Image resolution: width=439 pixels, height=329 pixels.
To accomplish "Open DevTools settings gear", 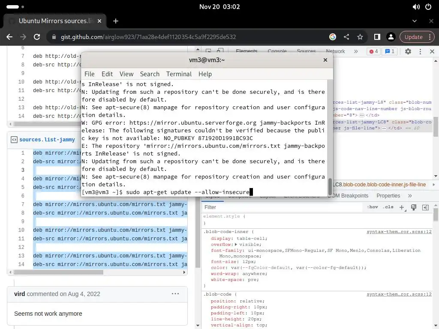I will [x=408, y=51].
